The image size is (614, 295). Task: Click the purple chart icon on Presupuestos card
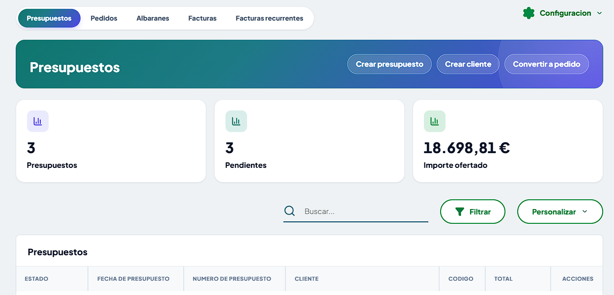(38, 121)
